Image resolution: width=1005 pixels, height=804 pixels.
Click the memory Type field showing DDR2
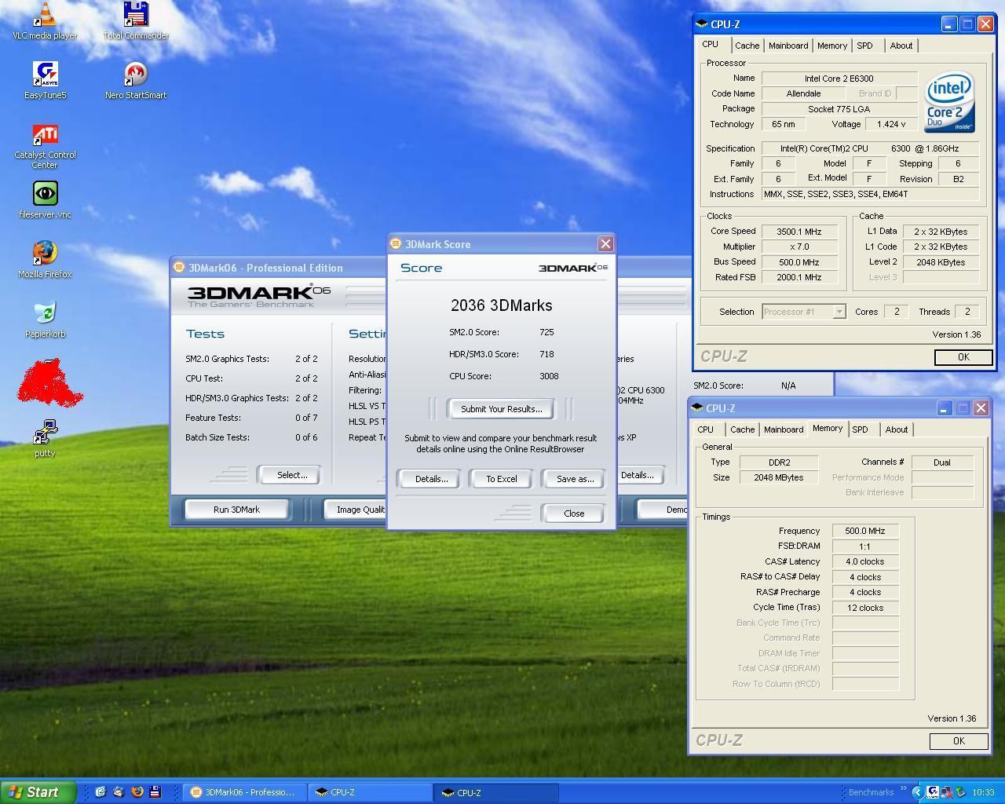click(x=779, y=462)
